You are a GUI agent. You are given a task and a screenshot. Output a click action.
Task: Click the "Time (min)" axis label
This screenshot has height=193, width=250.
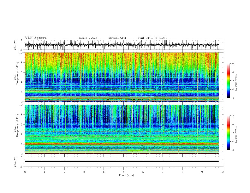tap(126, 175)
